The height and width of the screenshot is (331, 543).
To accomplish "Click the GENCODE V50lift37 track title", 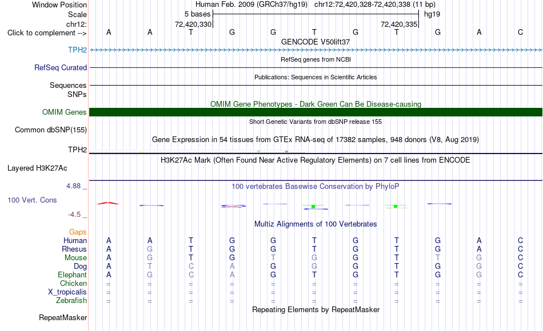I will [316, 42].
